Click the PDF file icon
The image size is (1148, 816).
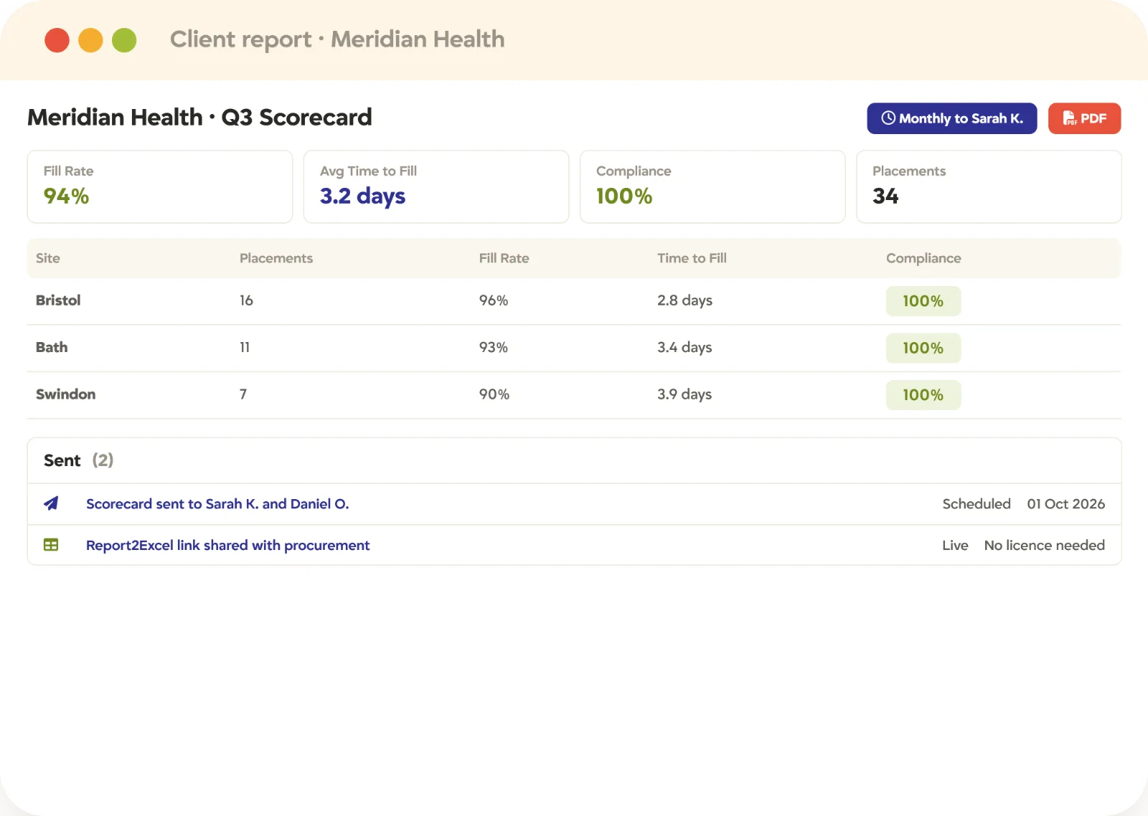(x=1069, y=118)
